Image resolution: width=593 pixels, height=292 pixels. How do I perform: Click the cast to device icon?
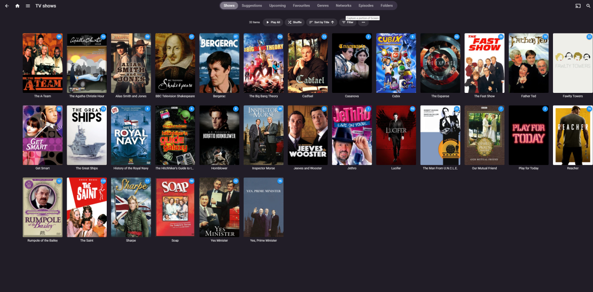(x=578, y=6)
